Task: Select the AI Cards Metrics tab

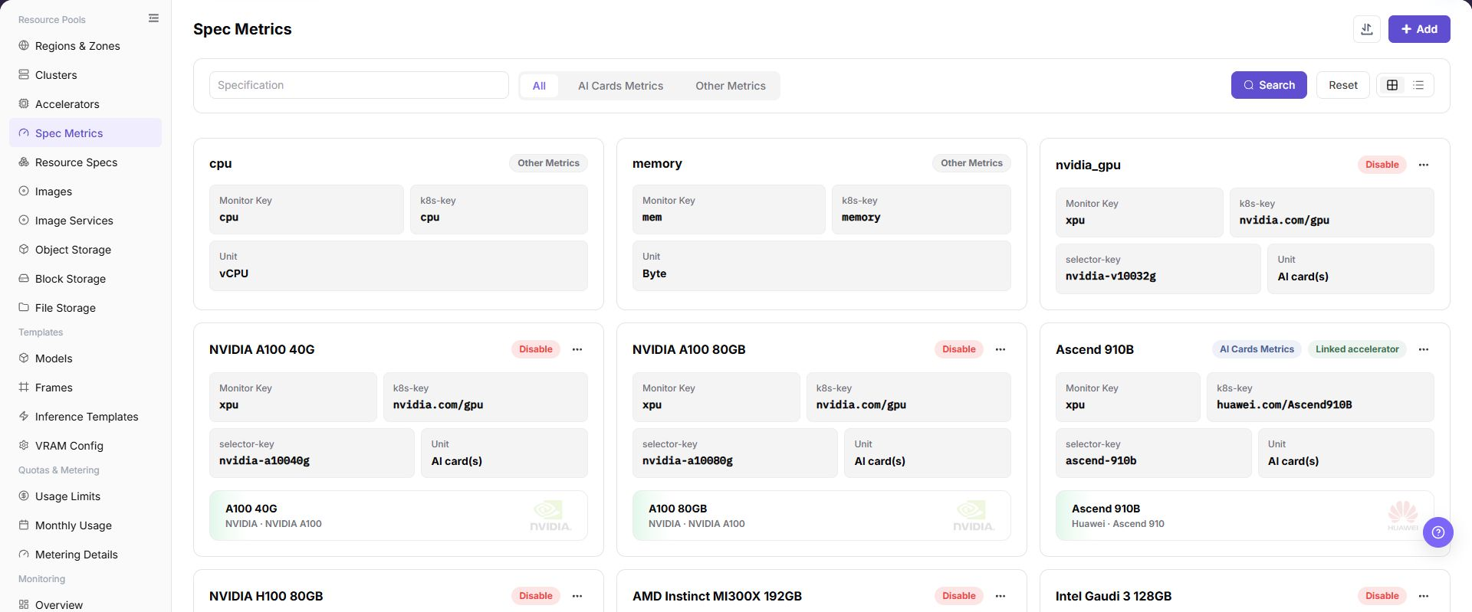Action: point(620,86)
